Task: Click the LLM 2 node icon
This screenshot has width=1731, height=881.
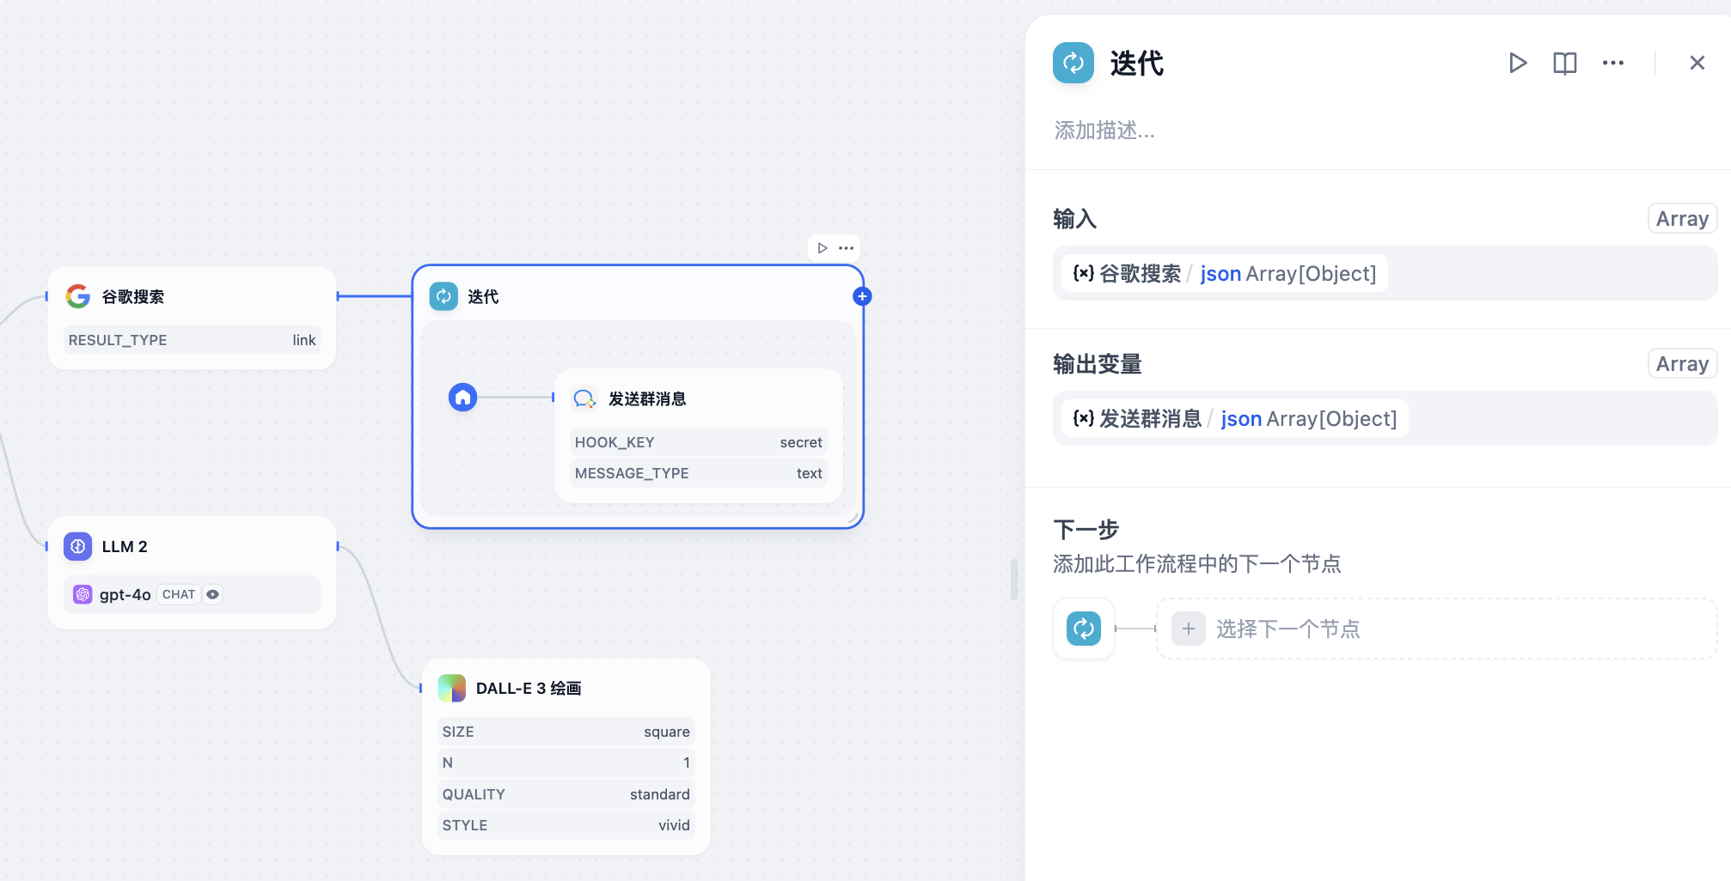Action: pos(77,546)
